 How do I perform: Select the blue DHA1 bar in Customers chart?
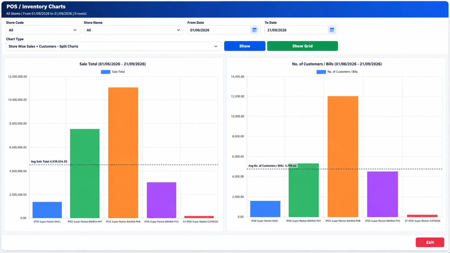click(x=265, y=209)
